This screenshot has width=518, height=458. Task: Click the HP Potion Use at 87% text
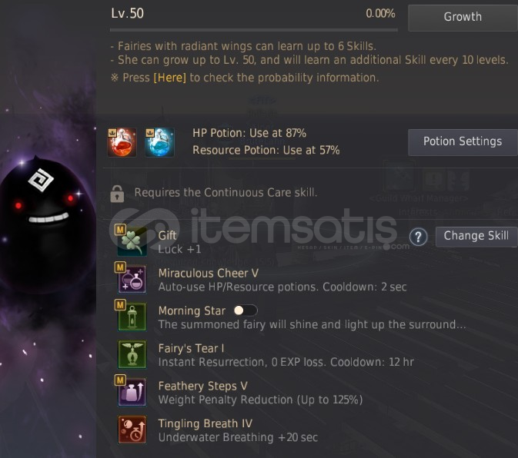click(249, 133)
